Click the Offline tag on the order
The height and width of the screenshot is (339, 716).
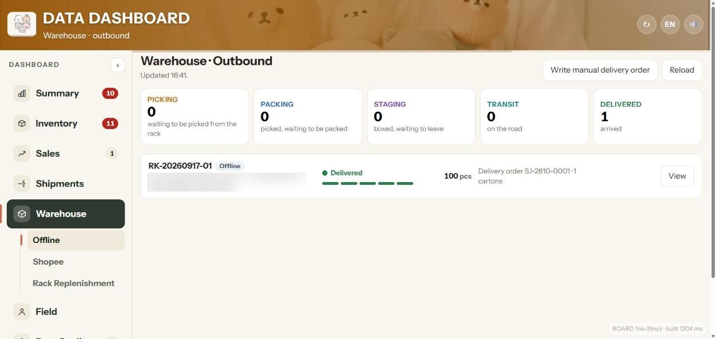pyautogui.click(x=230, y=166)
